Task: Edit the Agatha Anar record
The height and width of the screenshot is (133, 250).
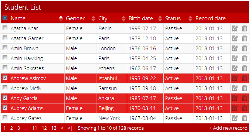Action: tap(235, 28)
